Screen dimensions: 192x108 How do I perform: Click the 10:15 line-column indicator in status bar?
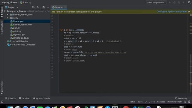pos(140,102)
